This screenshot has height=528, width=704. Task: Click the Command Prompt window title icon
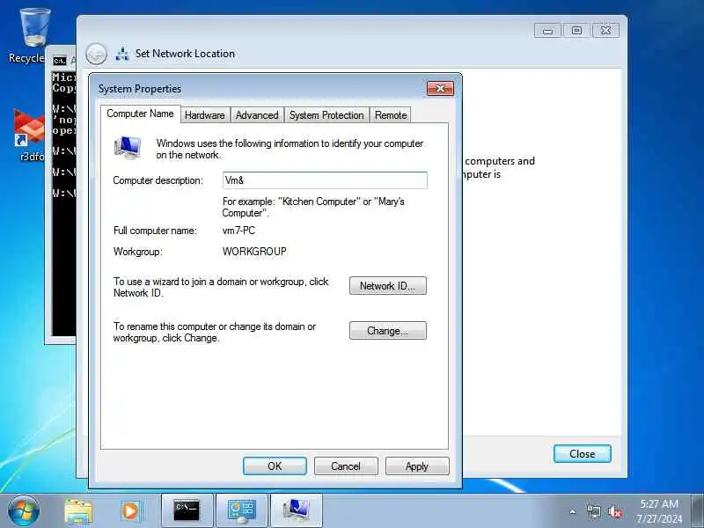point(60,61)
